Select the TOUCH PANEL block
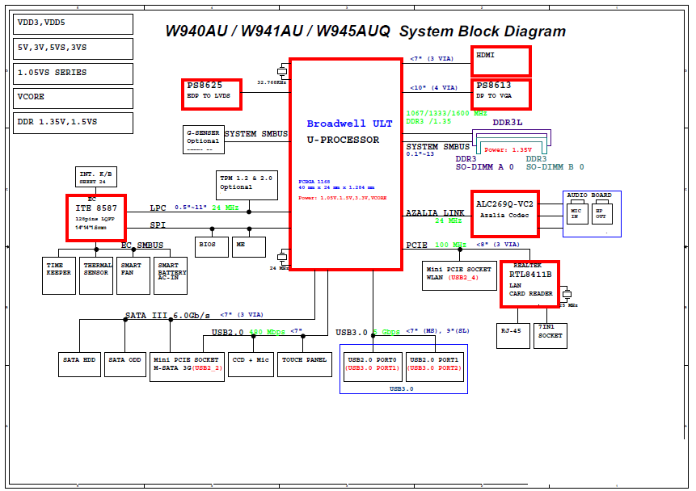696x491 pixels. pyautogui.click(x=305, y=364)
